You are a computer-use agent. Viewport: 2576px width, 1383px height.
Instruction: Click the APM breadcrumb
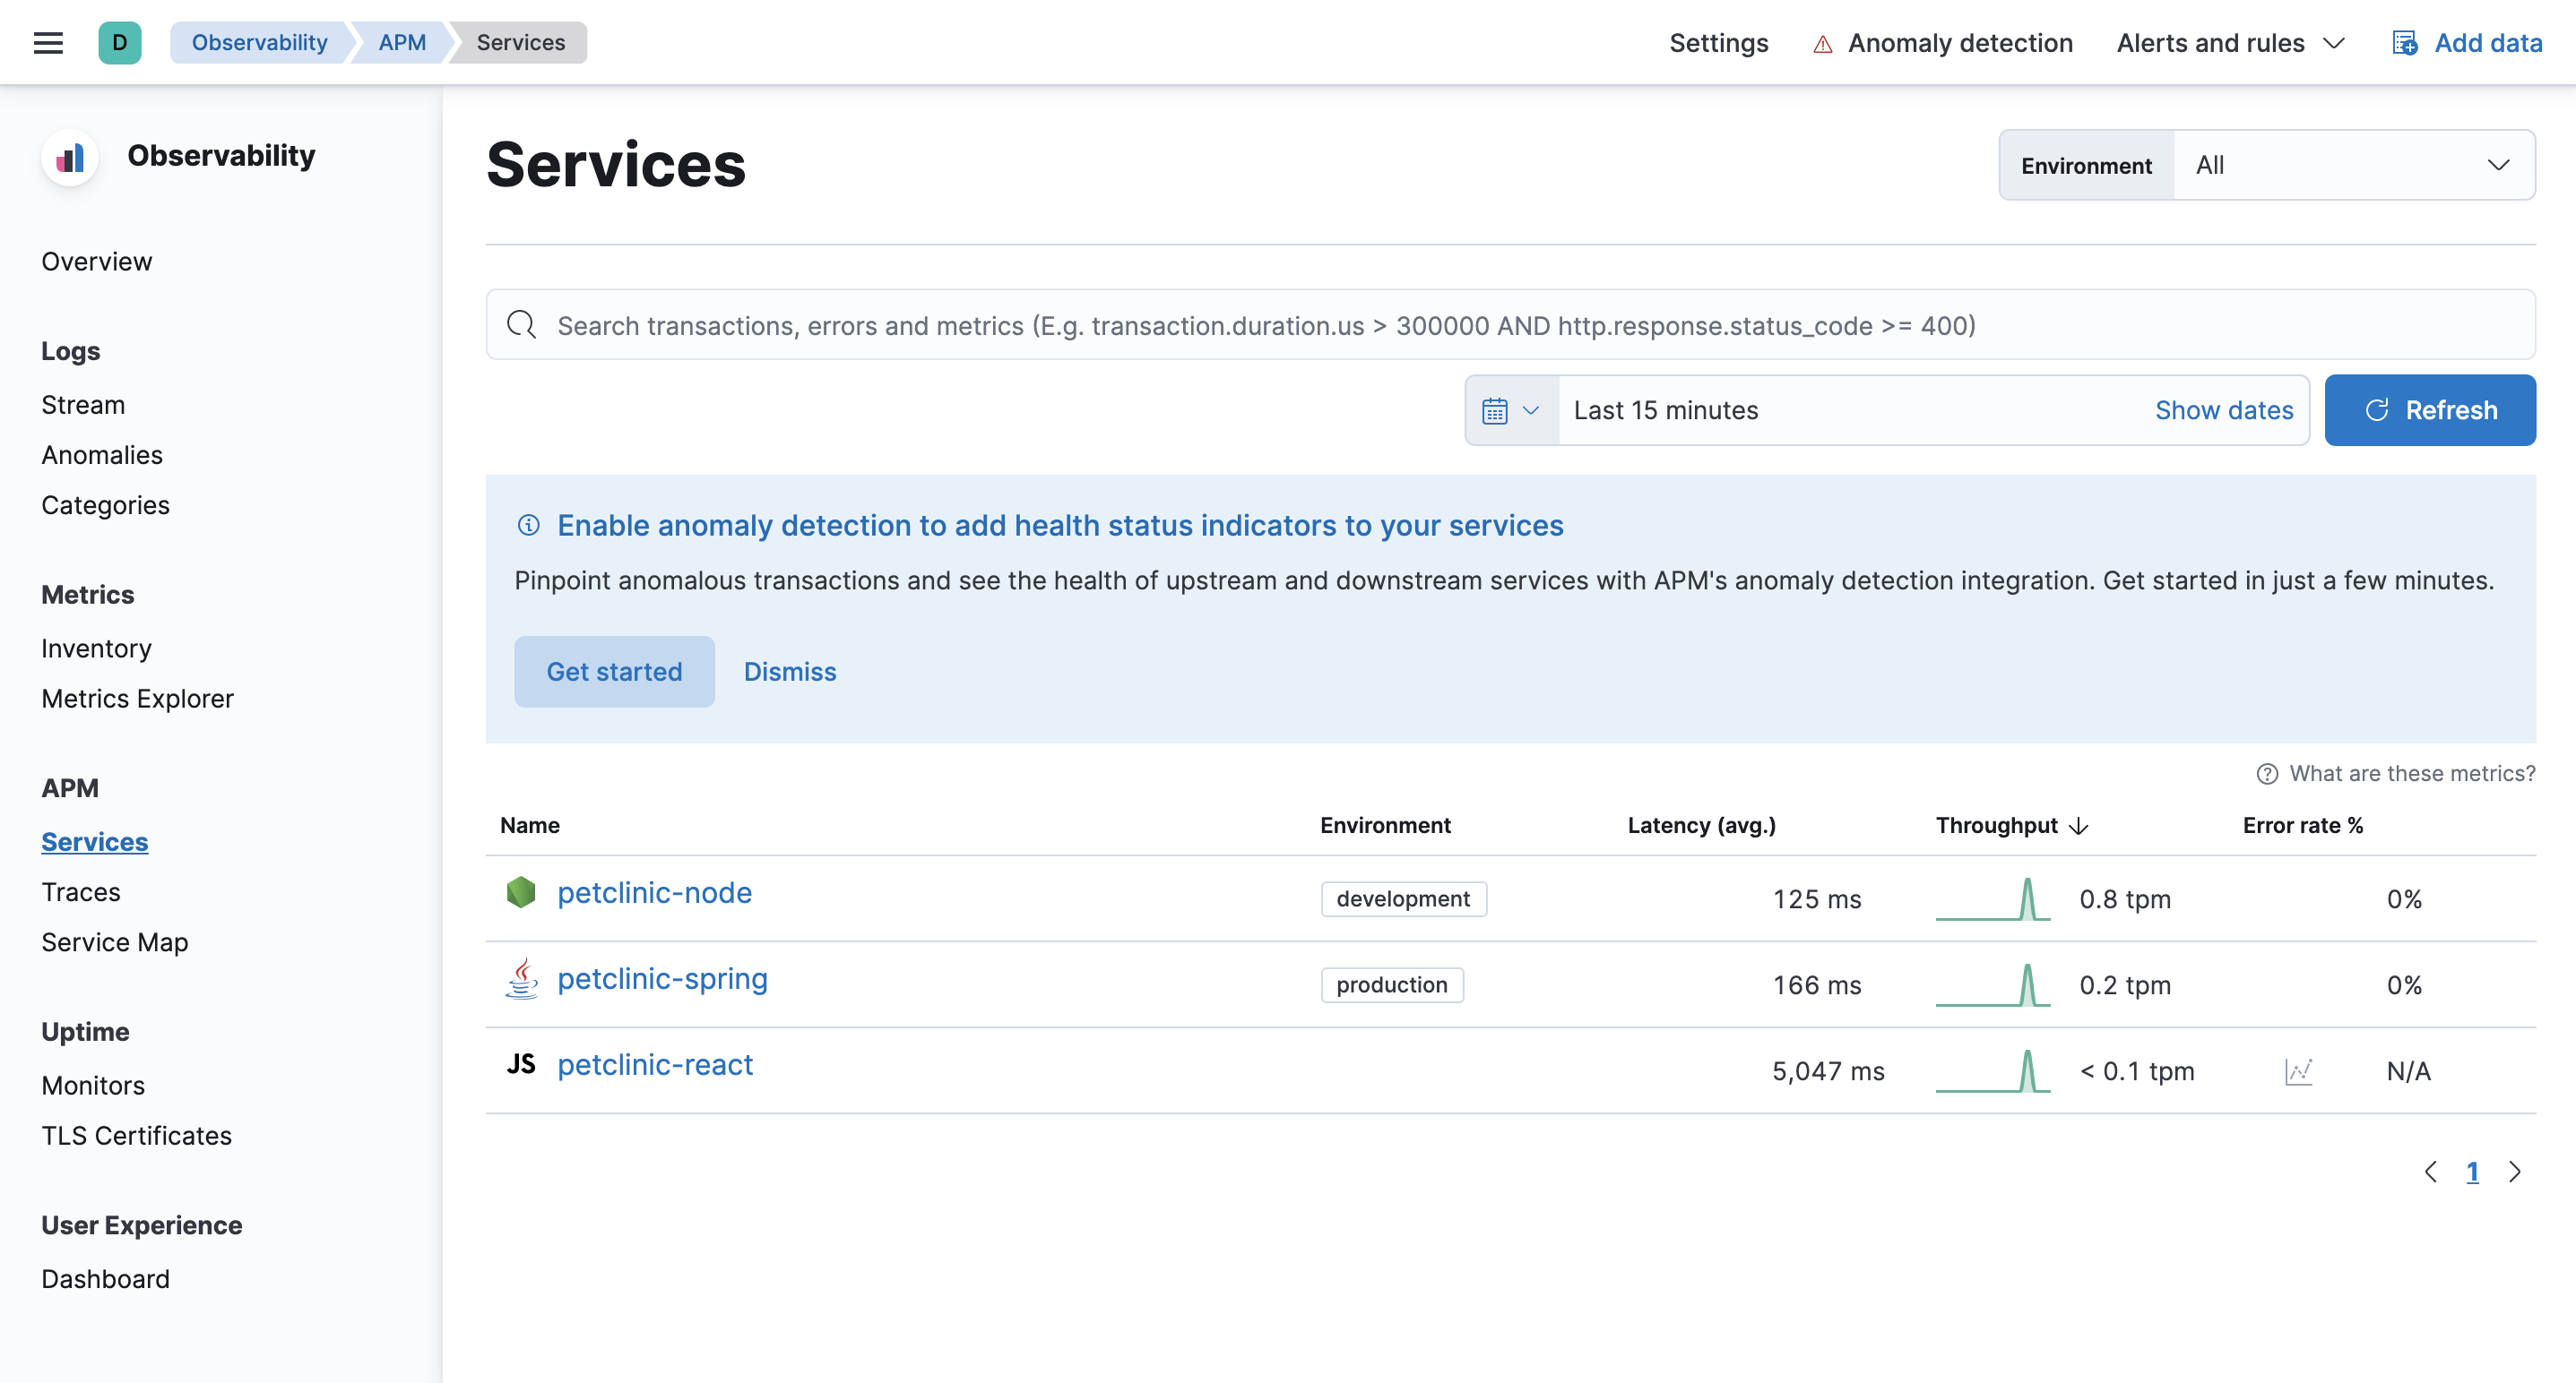pos(402,43)
